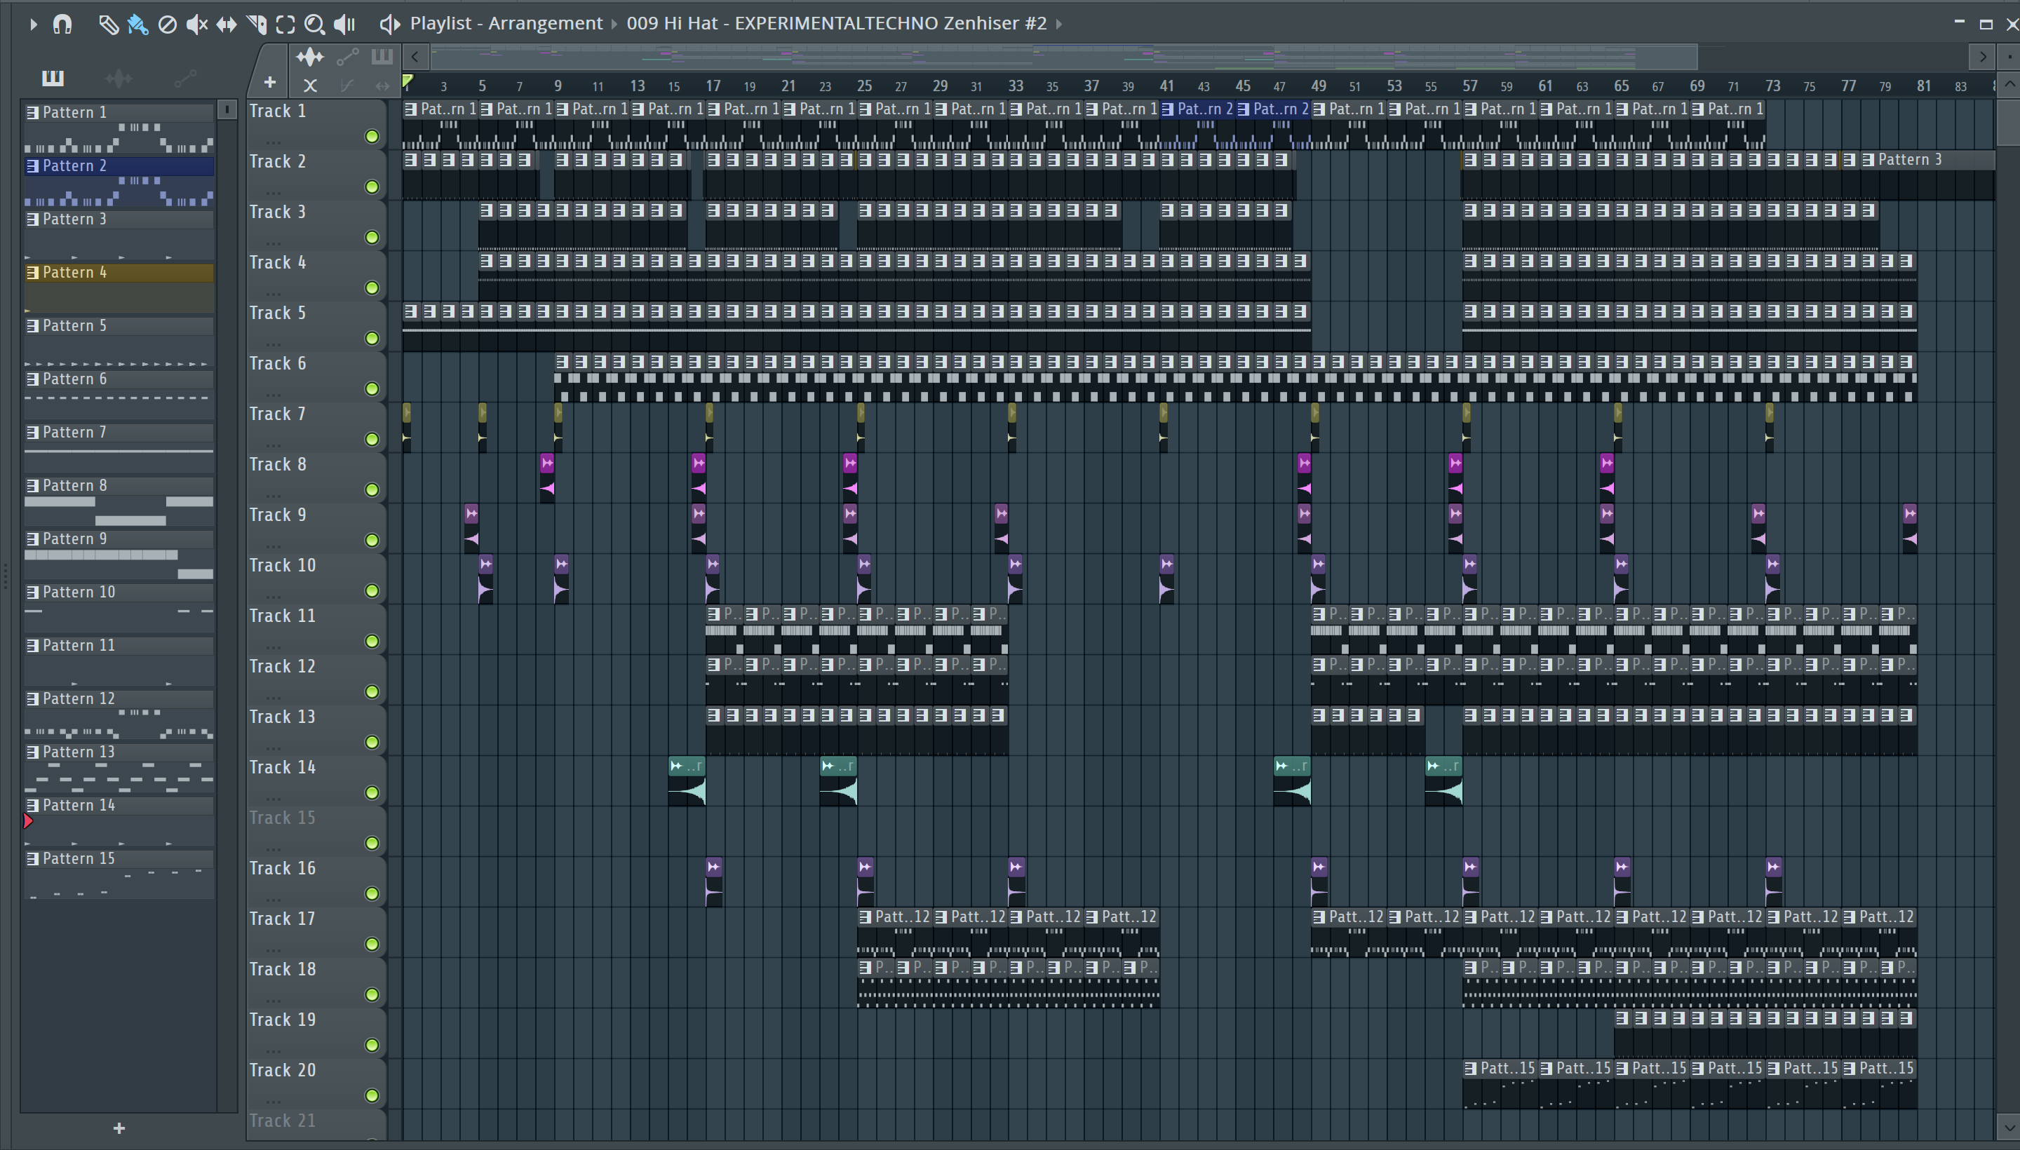Select the Playback speaker tool
The width and height of the screenshot is (2020, 1150).
pos(344,25)
